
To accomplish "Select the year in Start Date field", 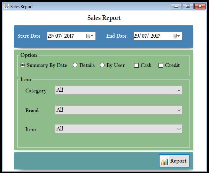I will pyautogui.click(x=69, y=36).
